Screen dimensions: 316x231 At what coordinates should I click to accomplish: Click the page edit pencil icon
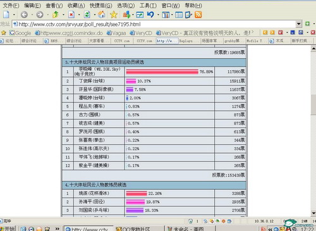click(188, 15)
